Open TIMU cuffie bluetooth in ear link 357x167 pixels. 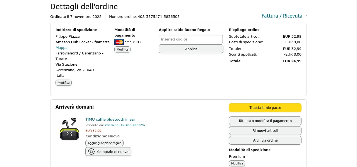[110, 119]
